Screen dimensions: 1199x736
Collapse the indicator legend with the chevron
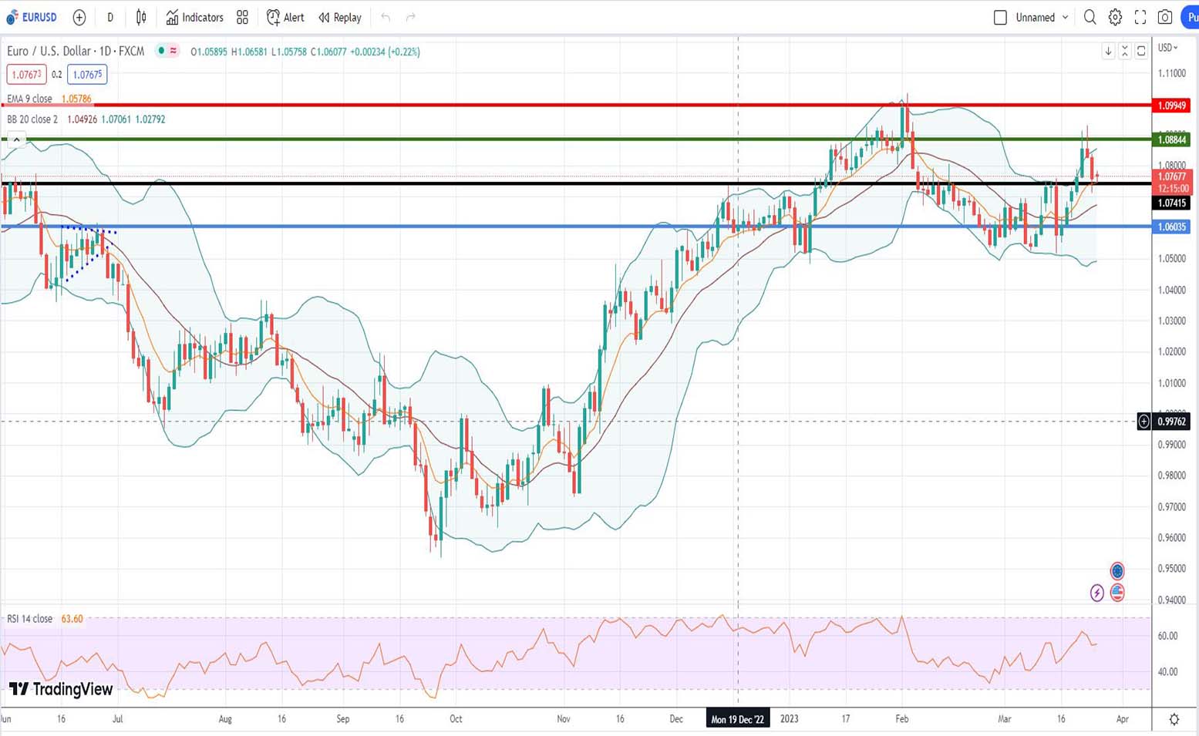click(x=16, y=139)
